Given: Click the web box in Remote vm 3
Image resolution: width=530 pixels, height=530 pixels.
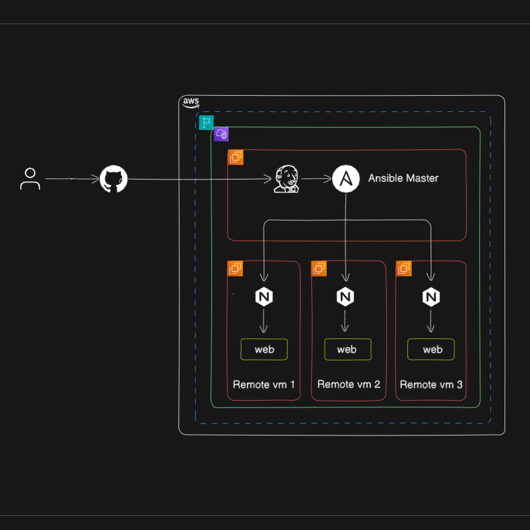Looking at the screenshot, I should tap(431, 350).
